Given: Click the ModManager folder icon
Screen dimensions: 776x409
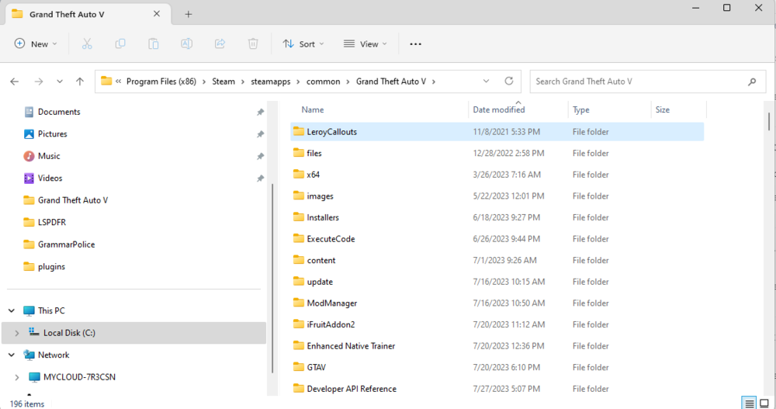Looking at the screenshot, I should (x=299, y=303).
